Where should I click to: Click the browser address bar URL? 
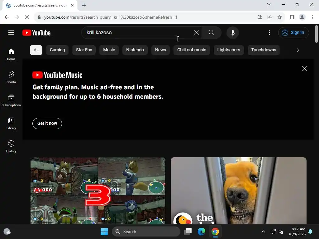111,17
